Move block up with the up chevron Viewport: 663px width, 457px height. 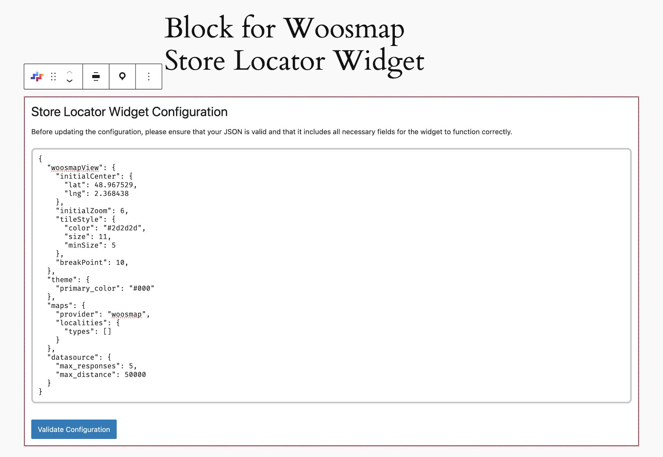69,72
